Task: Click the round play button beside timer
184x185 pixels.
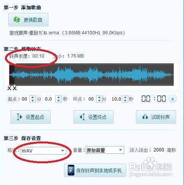Action: [x=173, y=99]
